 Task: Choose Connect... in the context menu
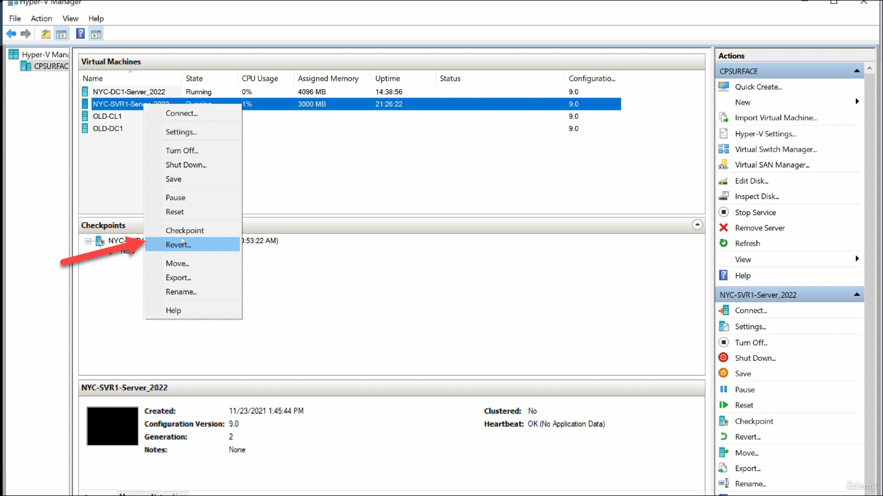point(193,113)
